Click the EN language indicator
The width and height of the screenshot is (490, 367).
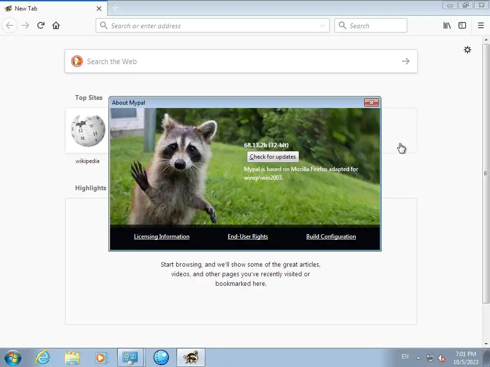[405, 356]
